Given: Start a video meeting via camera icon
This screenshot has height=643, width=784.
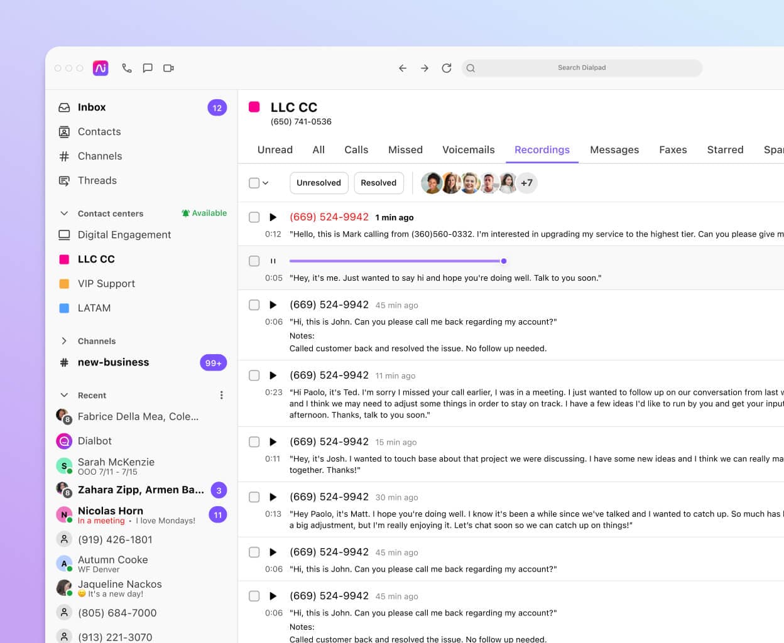Looking at the screenshot, I should point(168,68).
